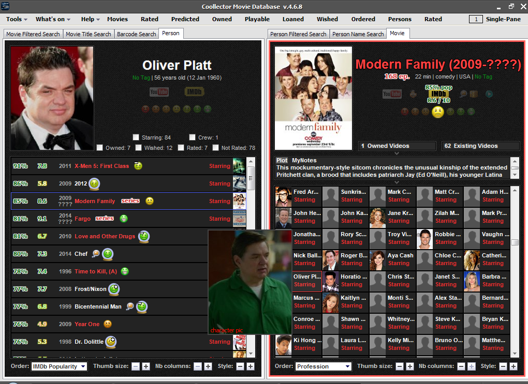
Task: Open the Predicted movies list
Action: (x=185, y=19)
